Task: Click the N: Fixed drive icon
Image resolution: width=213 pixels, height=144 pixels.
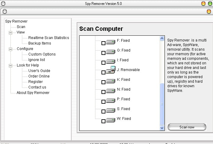Action: click(111, 91)
